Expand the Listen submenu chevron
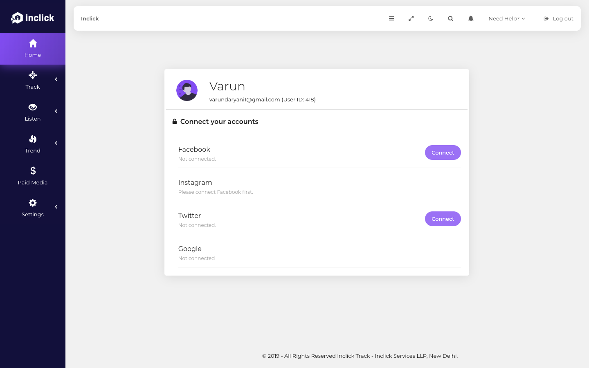 tap(56, 111)
